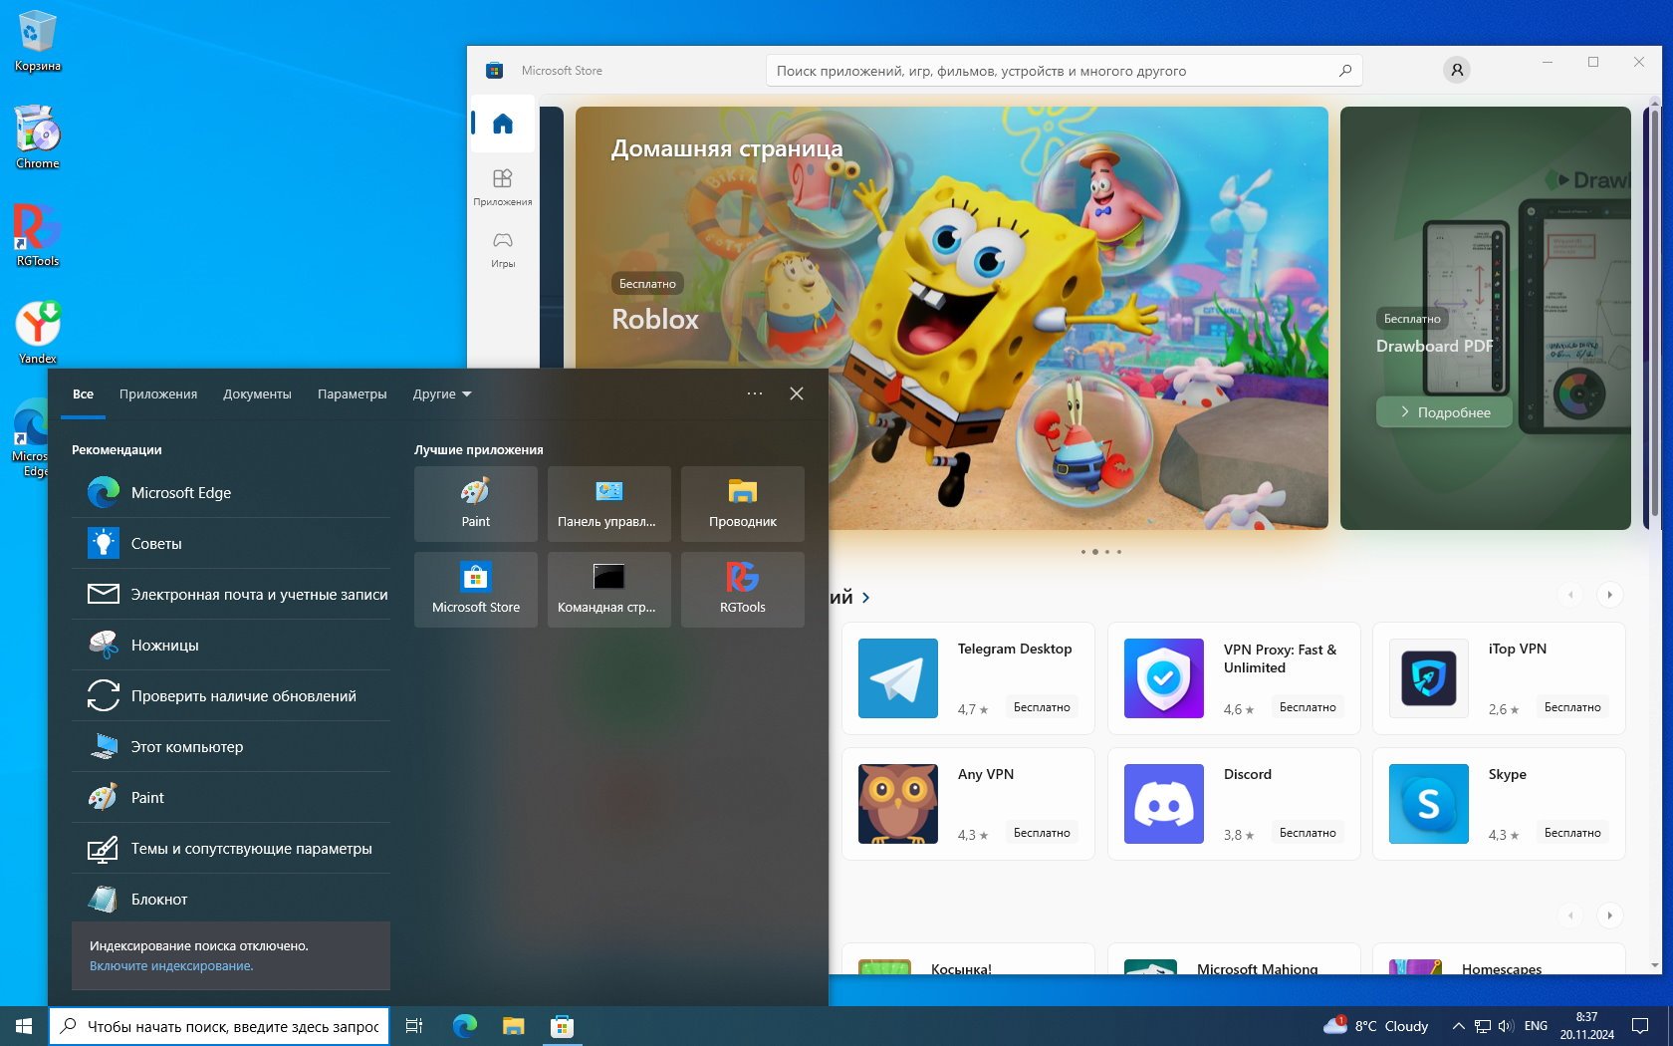
Task: Switch to the Документы search tab
Action: (x=257, y=394)
